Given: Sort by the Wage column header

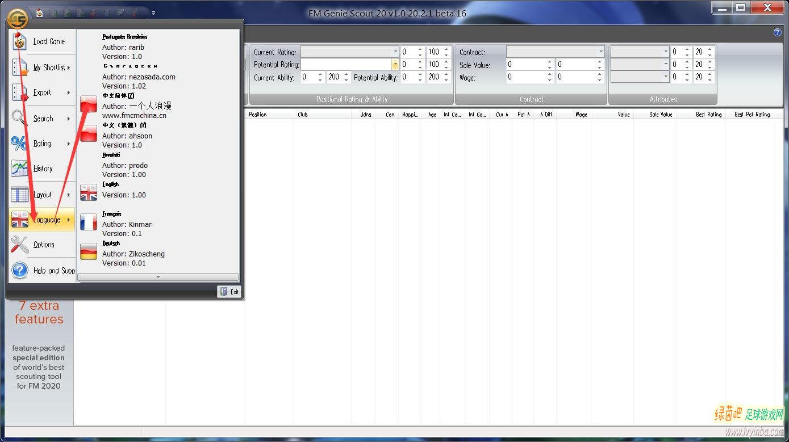Looking at the screenshot, I should click(x=574, y=115).
